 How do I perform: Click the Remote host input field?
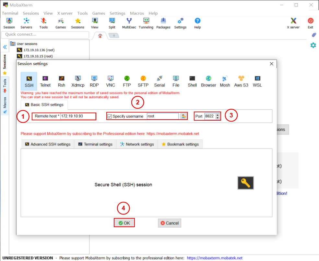[x=78, y=116]
